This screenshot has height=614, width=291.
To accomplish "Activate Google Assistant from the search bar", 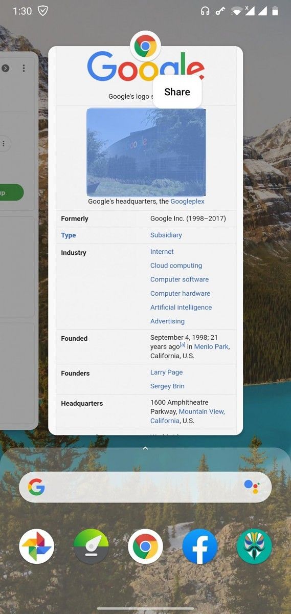I will point(252,487).
